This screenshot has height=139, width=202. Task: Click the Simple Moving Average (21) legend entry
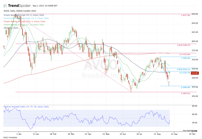tap(24, 25)
